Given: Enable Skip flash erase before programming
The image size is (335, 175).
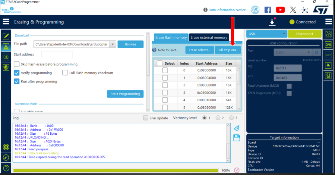Looking at the screenshot, I should pos(17,64).
